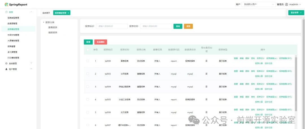Open 数据源管理 in the sidebar
305x129 pixels.
point(12,23)
